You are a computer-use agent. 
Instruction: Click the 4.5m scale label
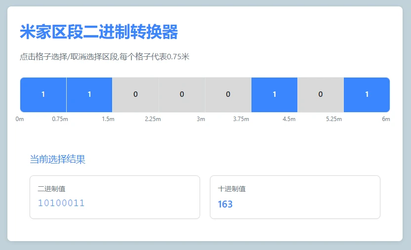pos(289,119)
